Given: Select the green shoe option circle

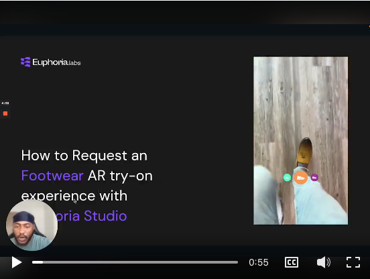Looking at the screenshot, I should pyautogui.click(x=287, y=178).
